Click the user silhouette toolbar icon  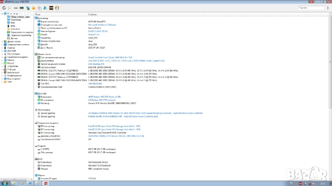pyautogui.click(x=45, y=7)
